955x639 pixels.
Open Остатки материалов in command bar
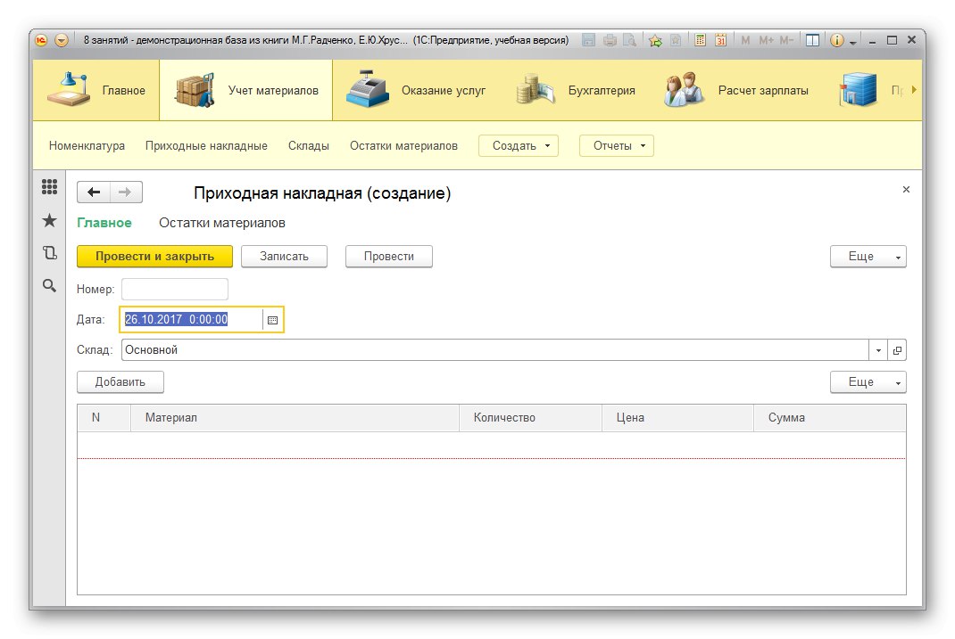(403, 146)
